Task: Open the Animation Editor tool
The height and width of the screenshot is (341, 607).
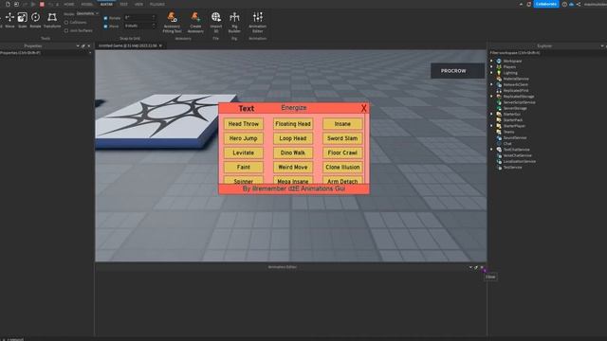Action: click(257, 22)
